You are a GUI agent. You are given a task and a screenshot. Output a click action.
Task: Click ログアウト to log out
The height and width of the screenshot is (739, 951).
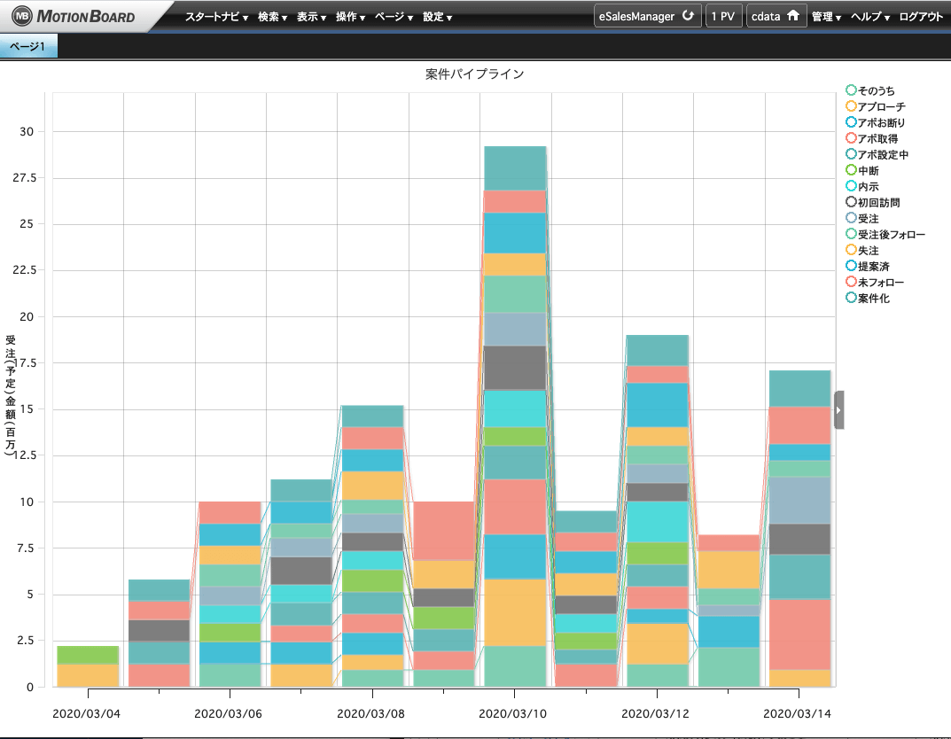pos(921,17)
